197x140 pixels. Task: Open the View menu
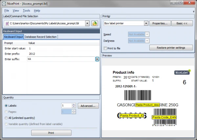[x=16, y=11]
